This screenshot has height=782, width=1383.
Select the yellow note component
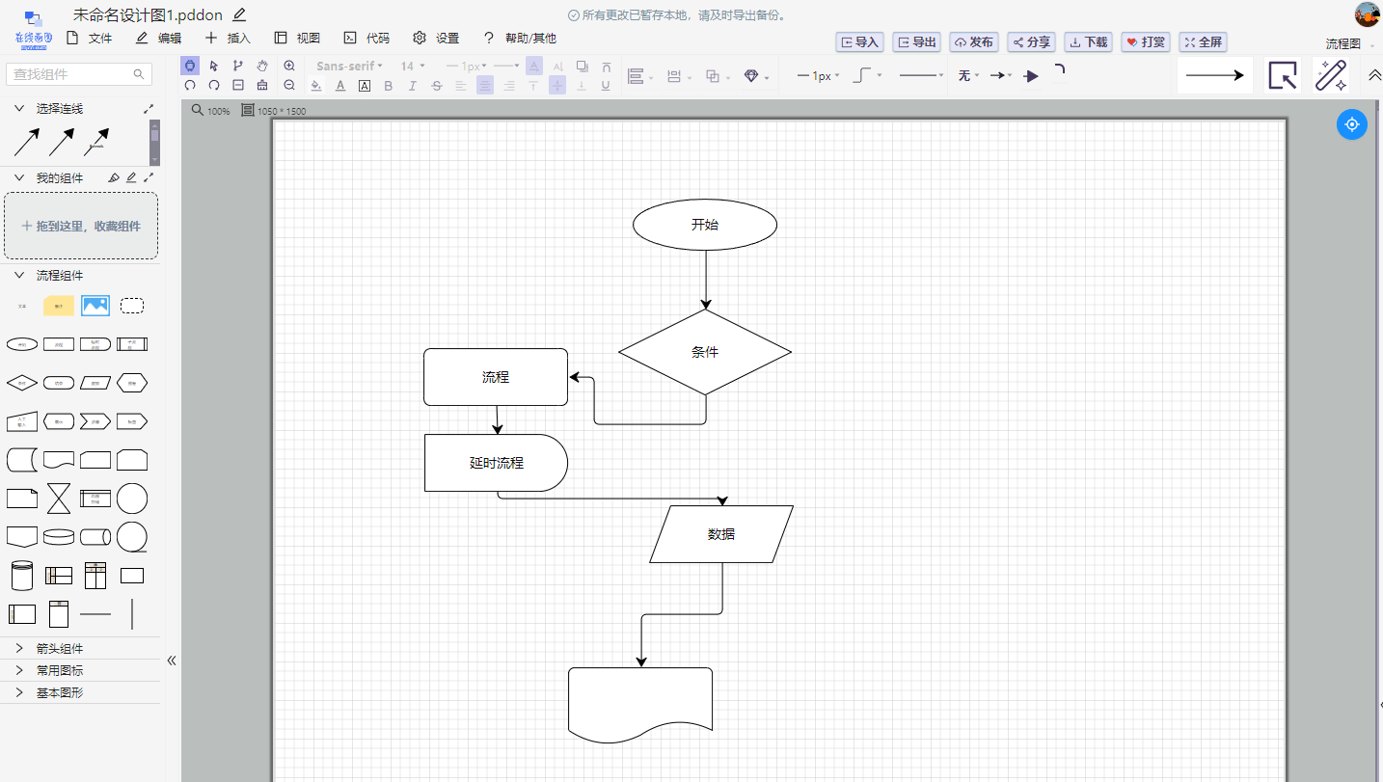(59, 306)
